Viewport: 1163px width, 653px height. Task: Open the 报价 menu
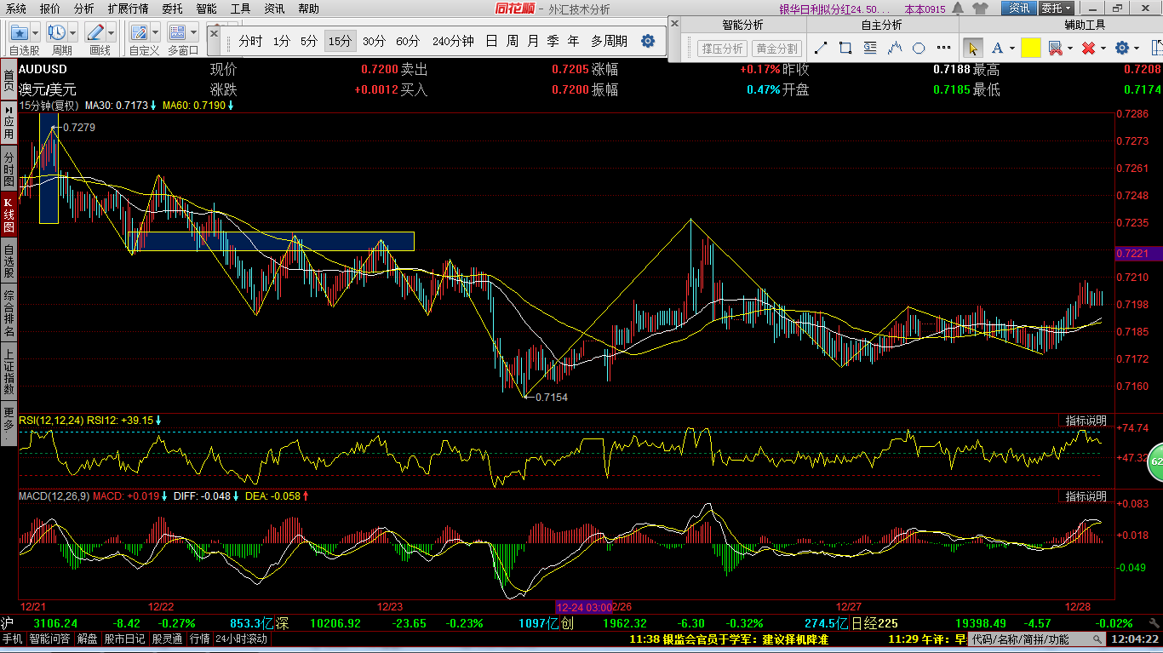[x=50, y=9]
